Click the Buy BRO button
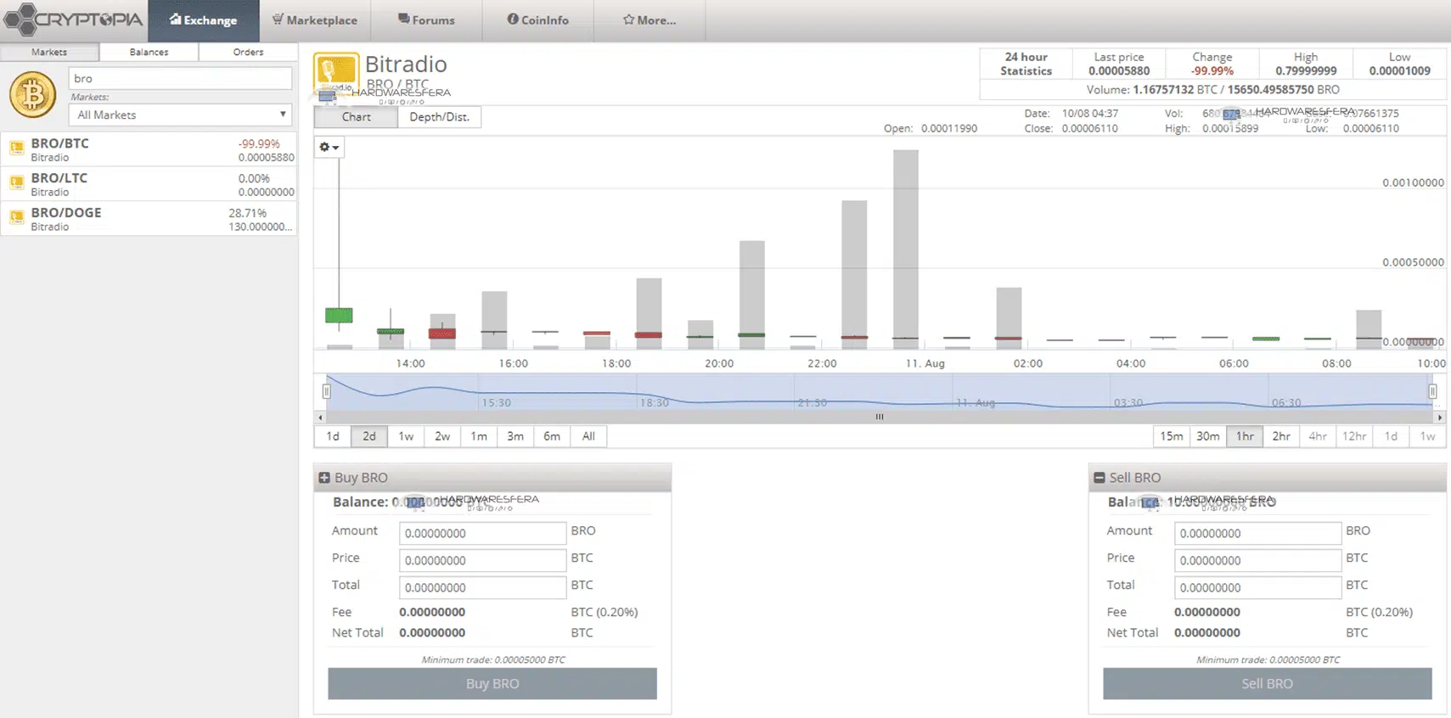 (492, 683)
